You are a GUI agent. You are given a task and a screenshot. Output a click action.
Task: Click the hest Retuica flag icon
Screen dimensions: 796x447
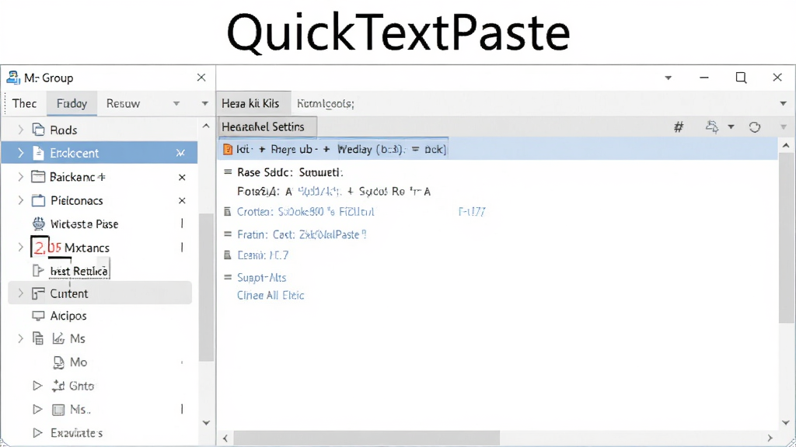(39, 271)
